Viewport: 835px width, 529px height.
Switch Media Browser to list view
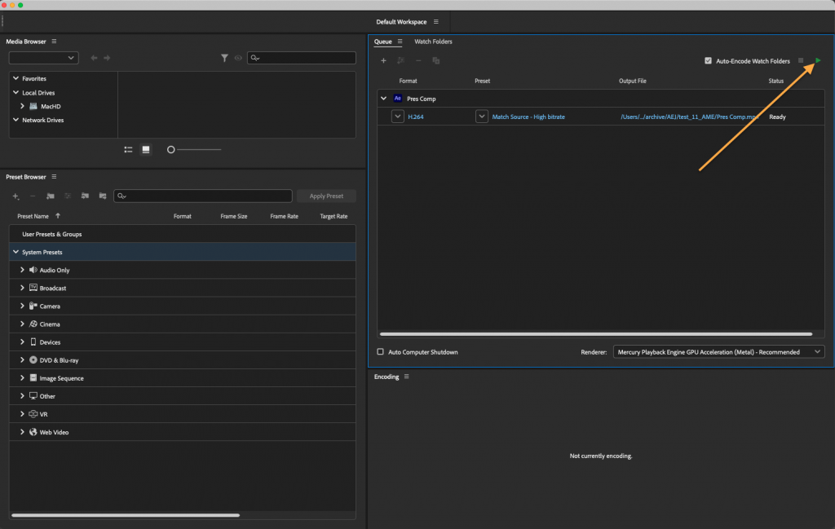pyautogui.click(x=128, y=149)
